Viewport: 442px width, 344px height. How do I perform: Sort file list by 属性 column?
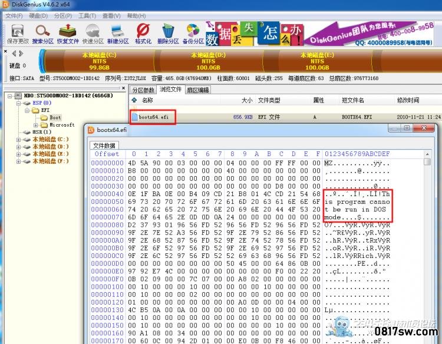[x=318, y=100]
